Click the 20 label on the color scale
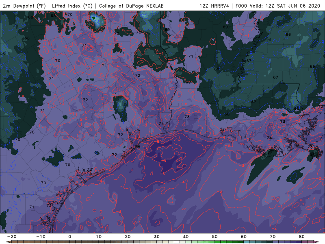This screenshot has width=325, height=244. point(128,237)
